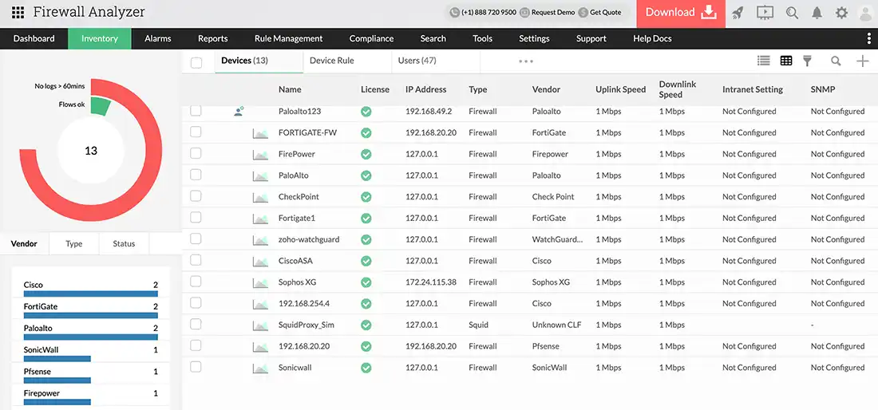Click the green Flows ok segment

[100, 106]
